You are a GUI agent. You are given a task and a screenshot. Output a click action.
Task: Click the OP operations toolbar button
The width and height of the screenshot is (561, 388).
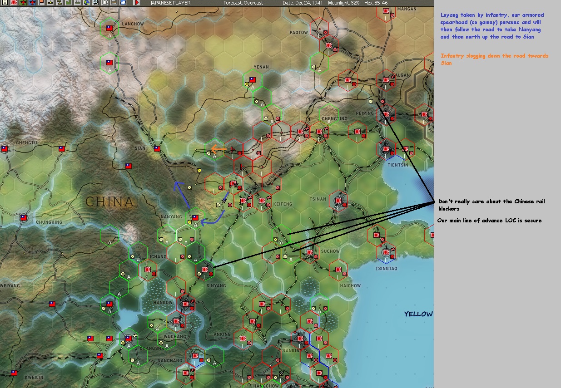point(105,2)
